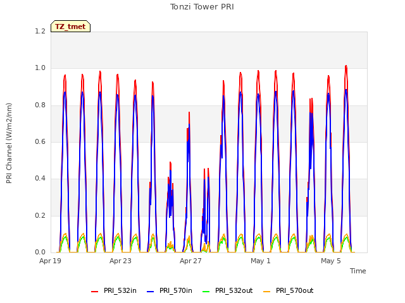
Task: Click the TZ_tmet annotation label
Action: click(70, 27)
